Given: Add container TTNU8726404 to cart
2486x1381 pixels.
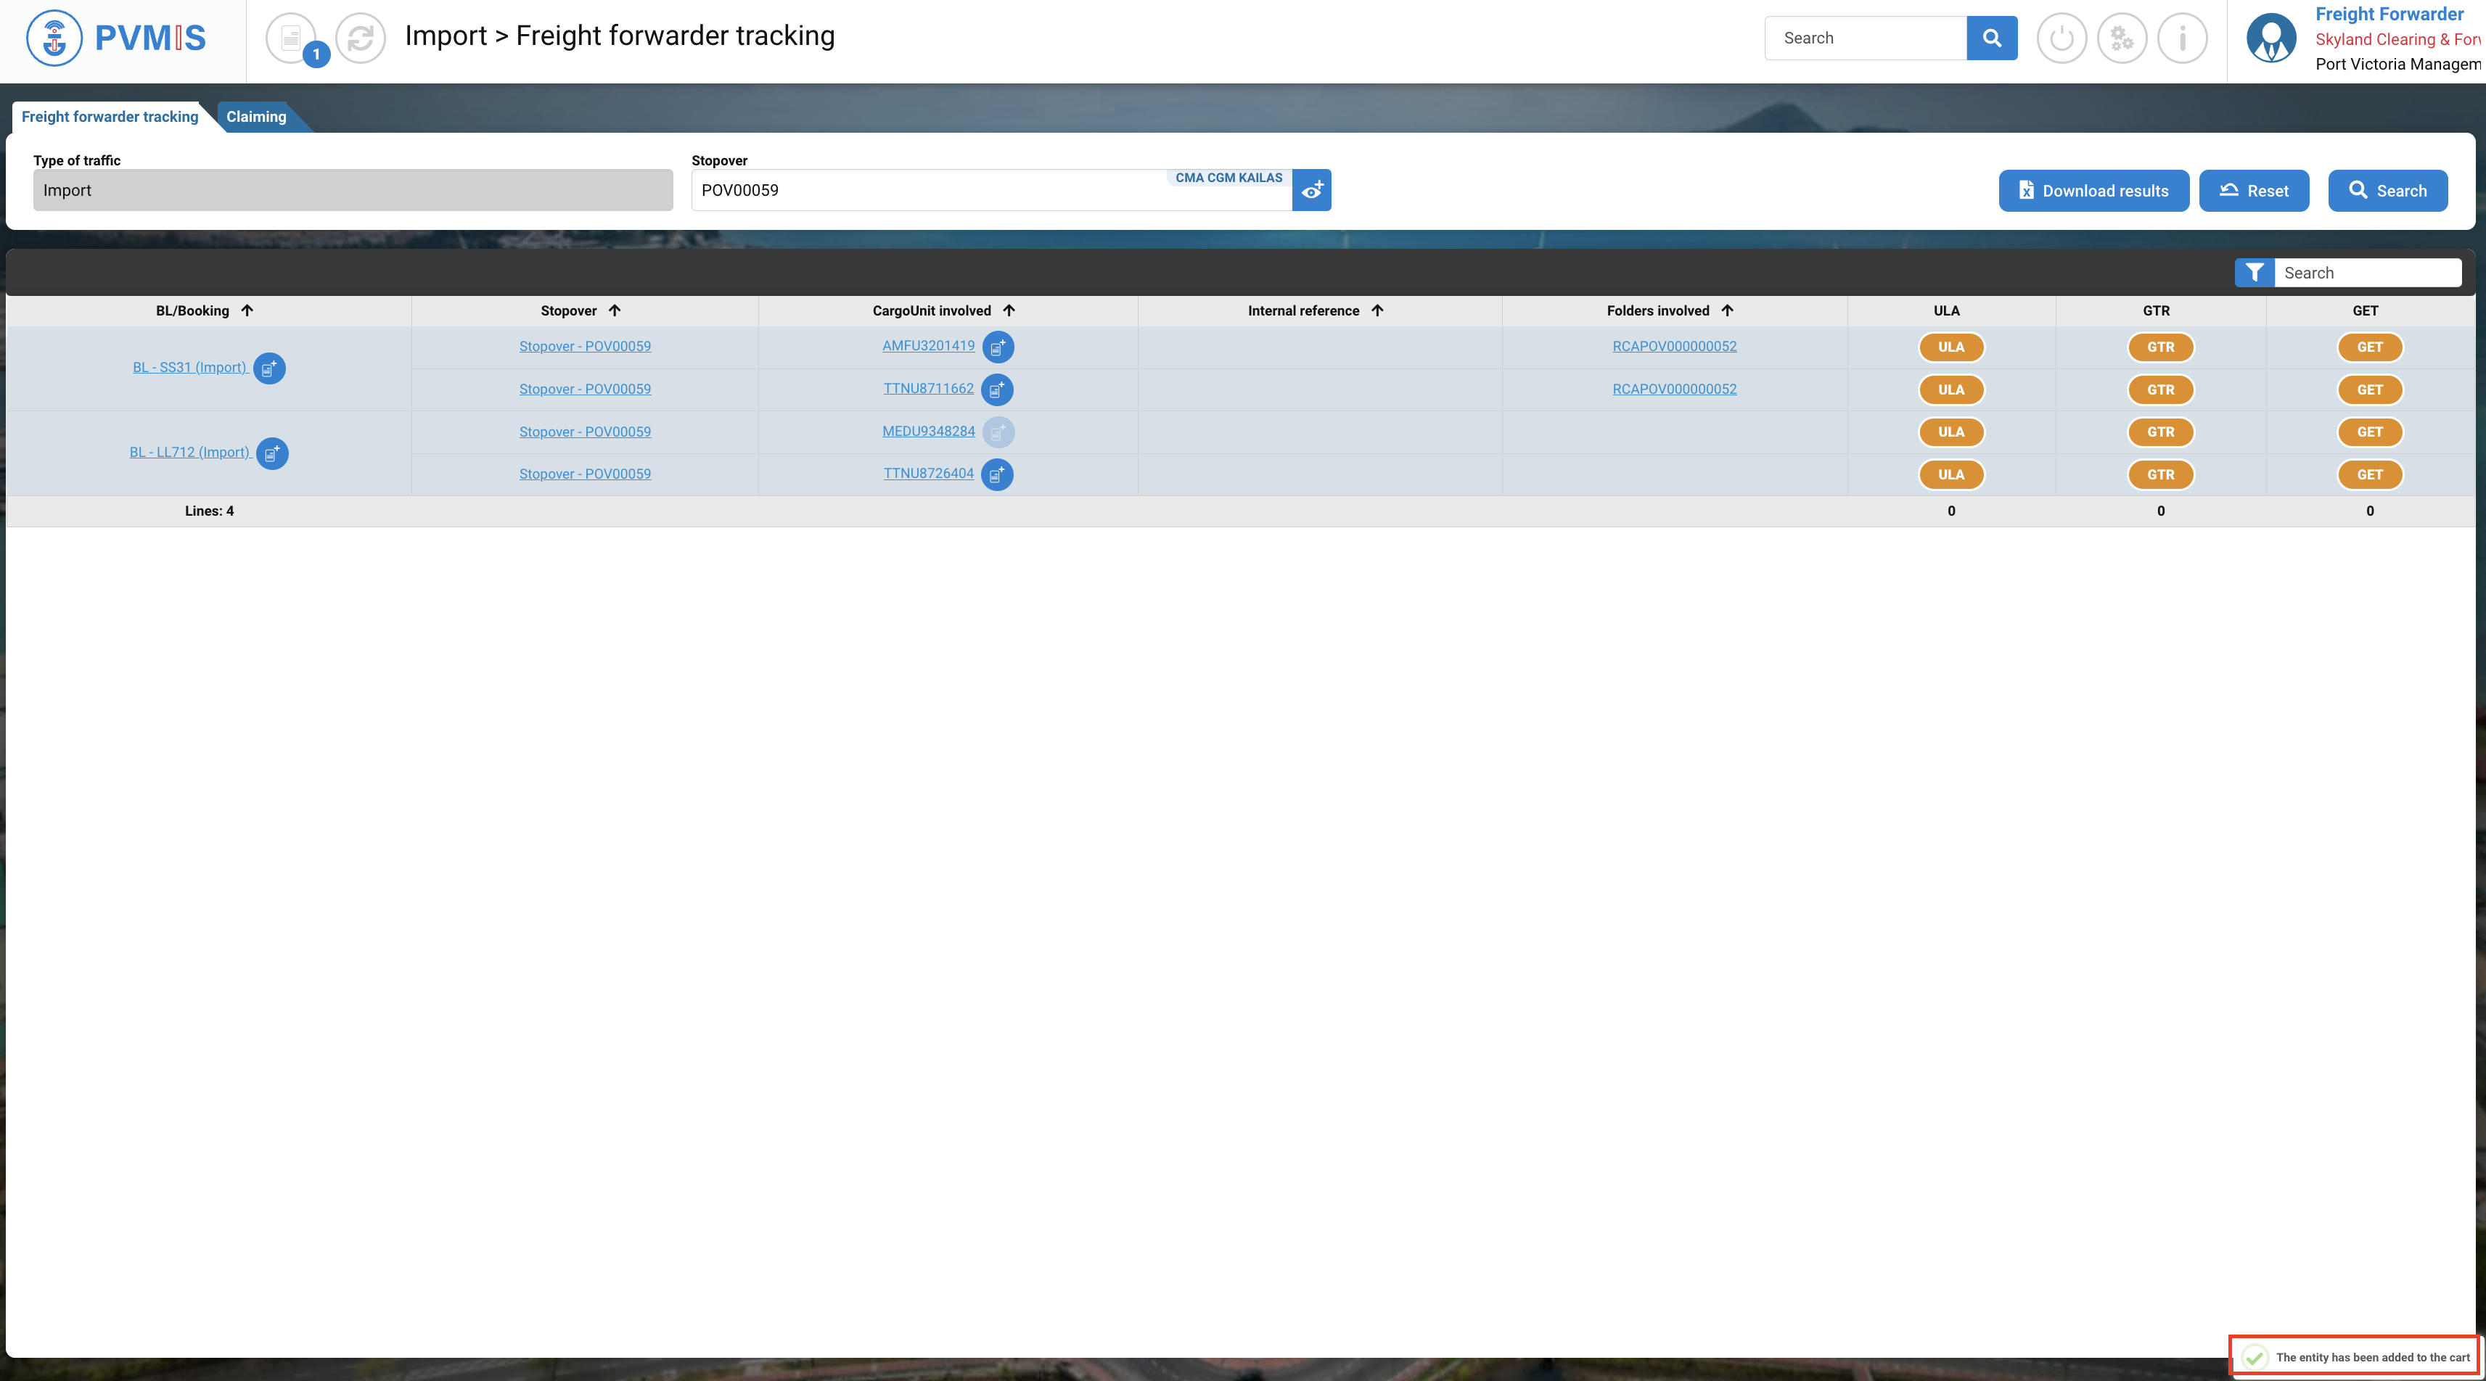Looking at the screenshot, I should [997, 474].
